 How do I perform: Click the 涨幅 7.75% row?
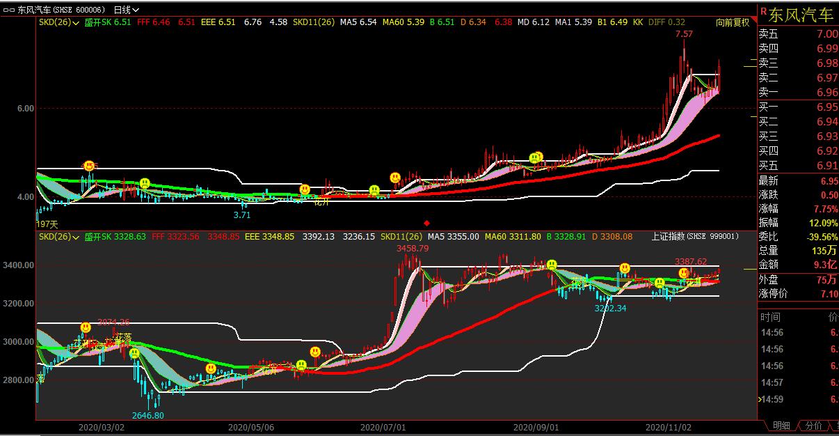coord(798,209)
